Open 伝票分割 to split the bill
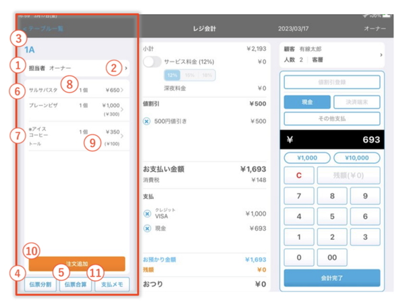Image resolution: width=405 pixels, height=301 pixels. 39,284
